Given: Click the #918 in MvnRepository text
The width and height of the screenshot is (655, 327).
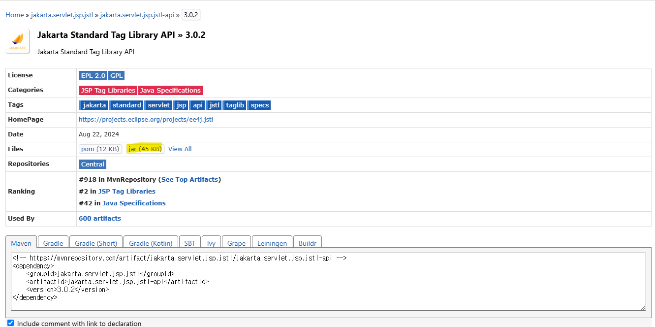Looking at the screenshot, I should [117, 179].
